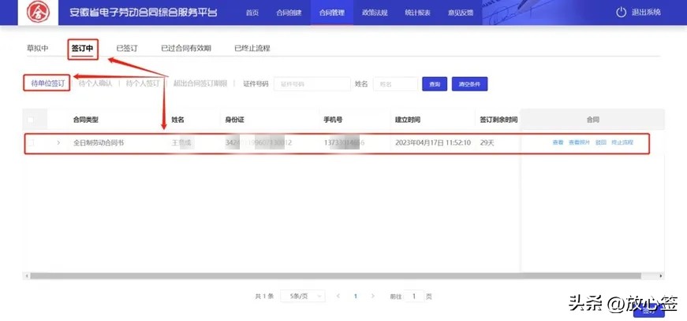Click 退出系统 to log out
The height and width of the screenshot is (321, 687).
coord(646,13)
